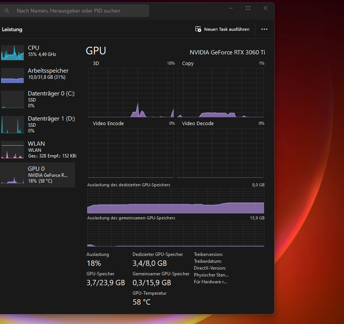344x324 pixels.
Task: Open the three-dots more options menu
Action: click(264, 29)
